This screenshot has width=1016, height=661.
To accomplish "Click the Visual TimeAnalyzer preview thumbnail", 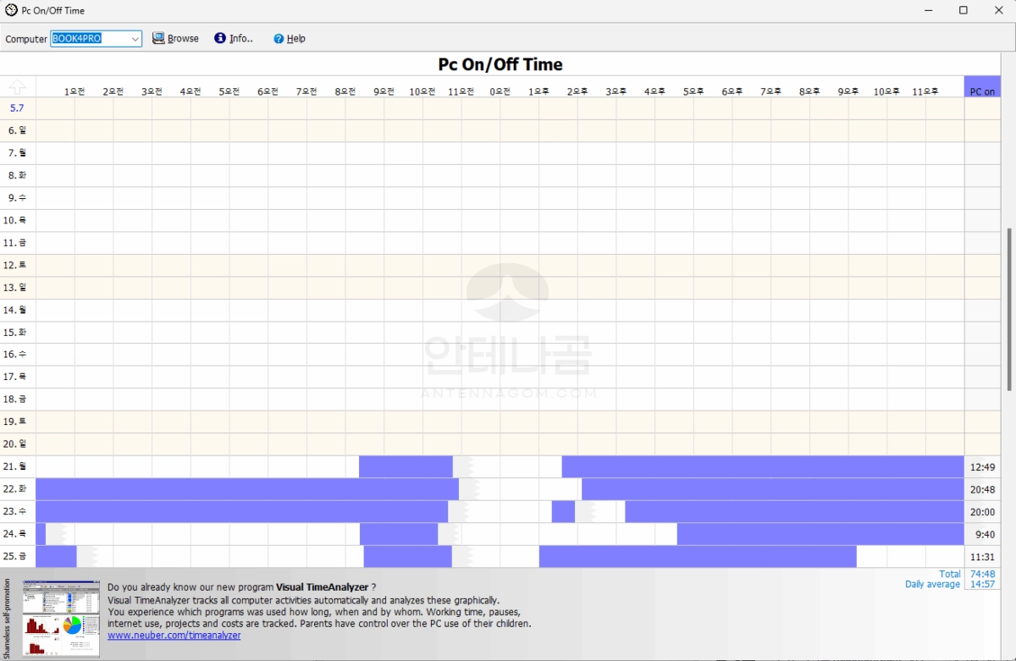I will pos(61,619).
